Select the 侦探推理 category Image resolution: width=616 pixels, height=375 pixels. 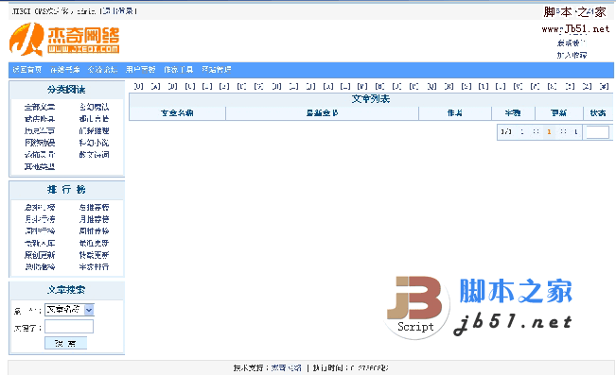94,130
